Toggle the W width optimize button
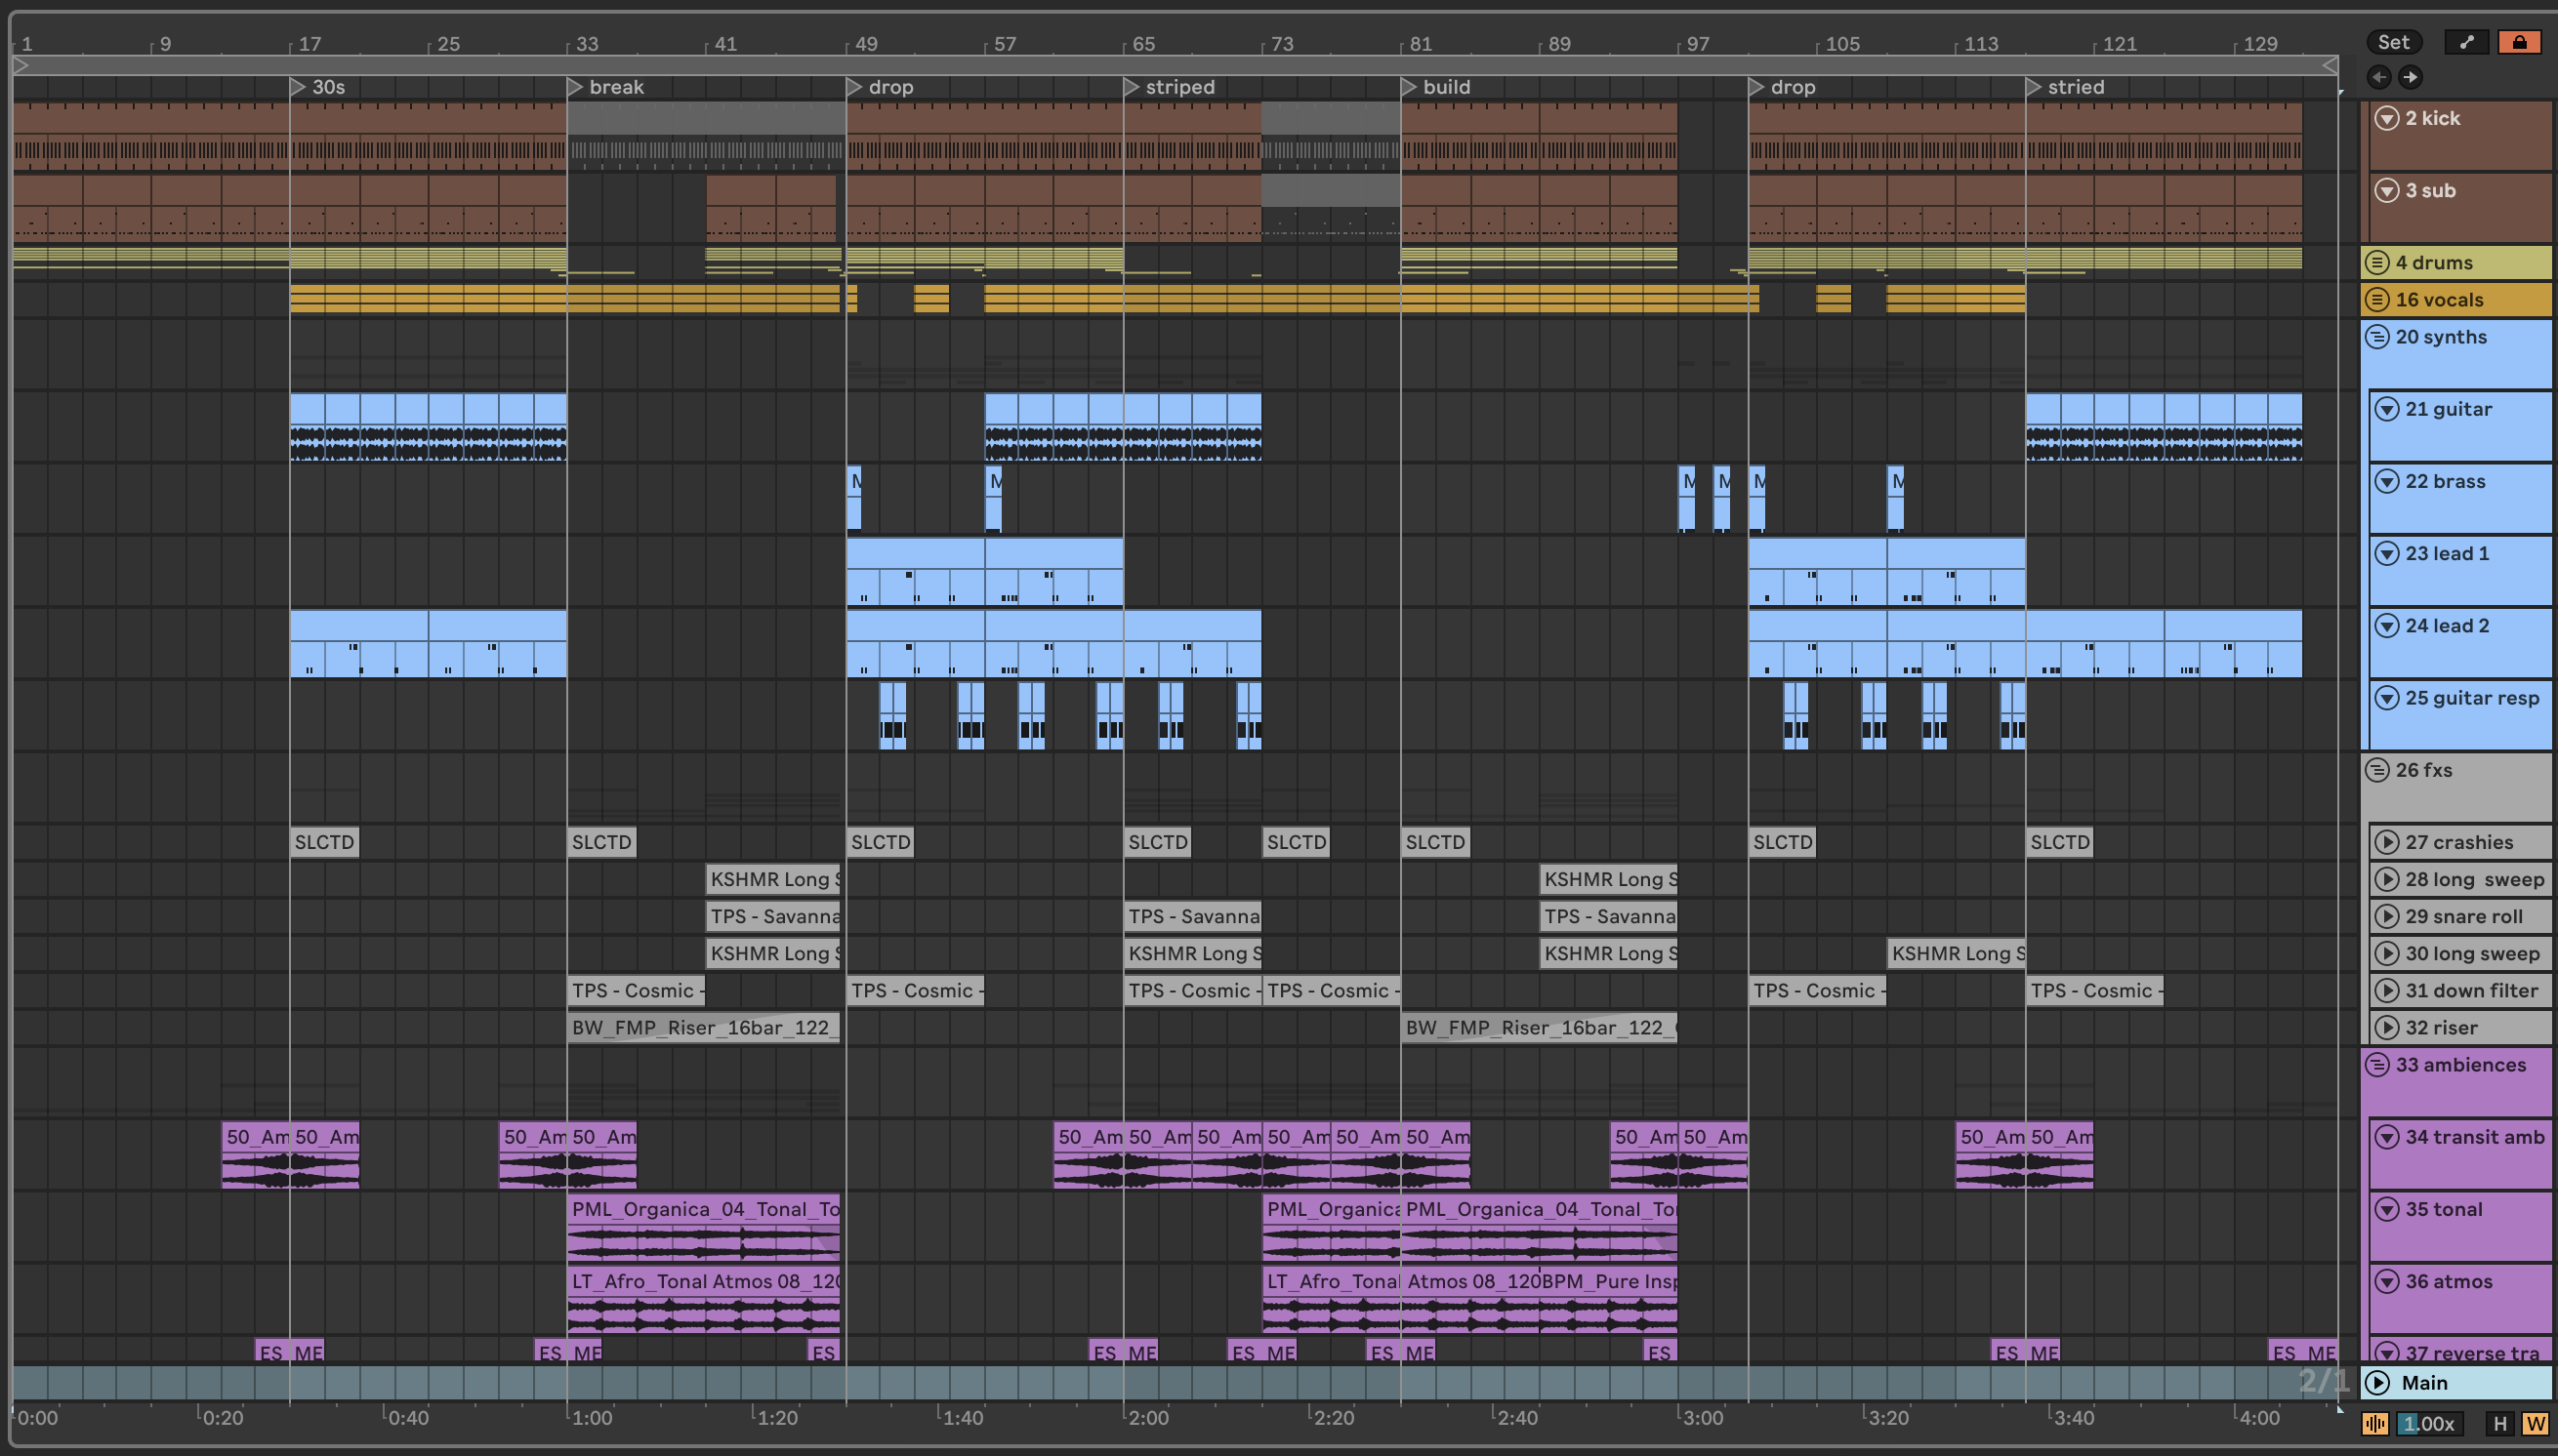Image resolution: width=2558 pixels, height=1456 pixels. coord(2534,1423)
